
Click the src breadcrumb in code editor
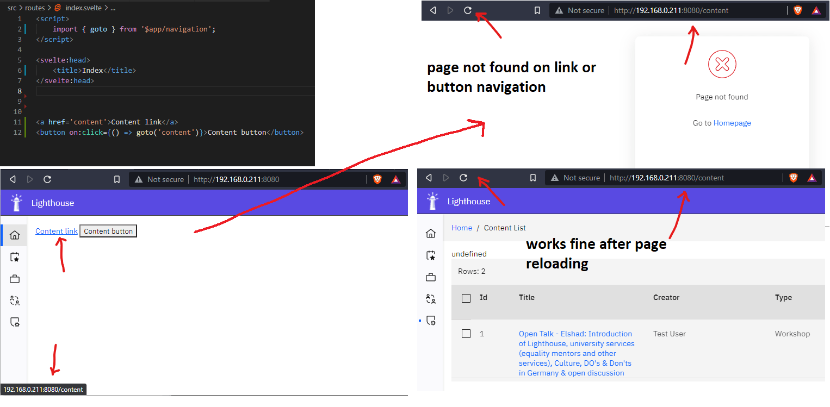[12, 8]
